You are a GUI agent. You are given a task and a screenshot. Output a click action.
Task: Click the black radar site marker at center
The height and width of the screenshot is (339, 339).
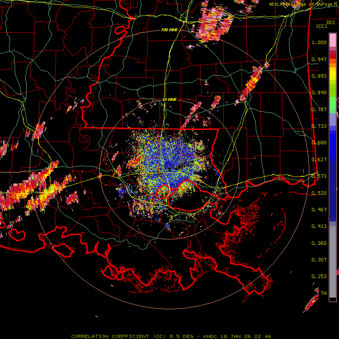tap(170, 169)
